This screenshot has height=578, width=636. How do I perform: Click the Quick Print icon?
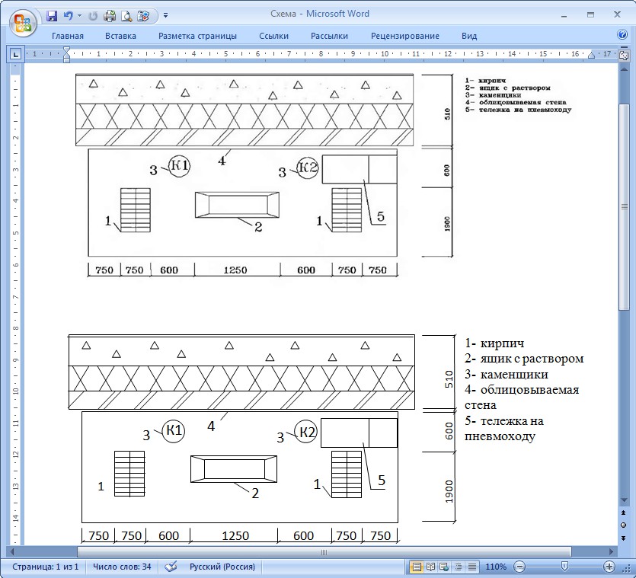point(110,16)
